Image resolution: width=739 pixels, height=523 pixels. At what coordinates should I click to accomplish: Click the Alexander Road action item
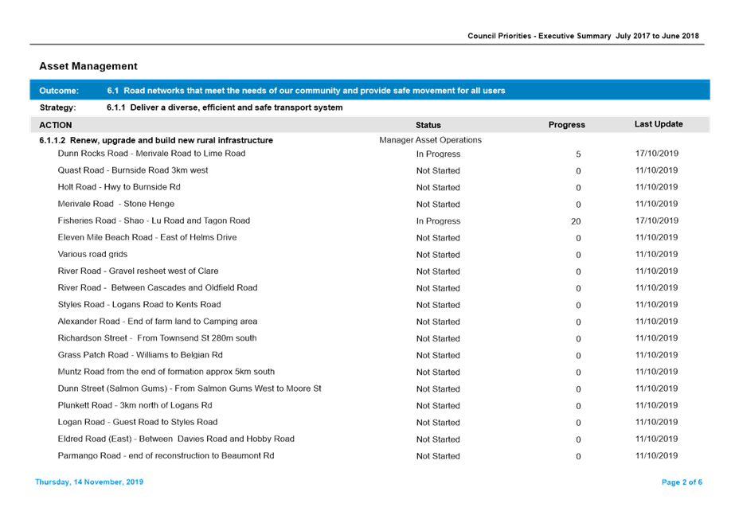click(x=158, y=322)
